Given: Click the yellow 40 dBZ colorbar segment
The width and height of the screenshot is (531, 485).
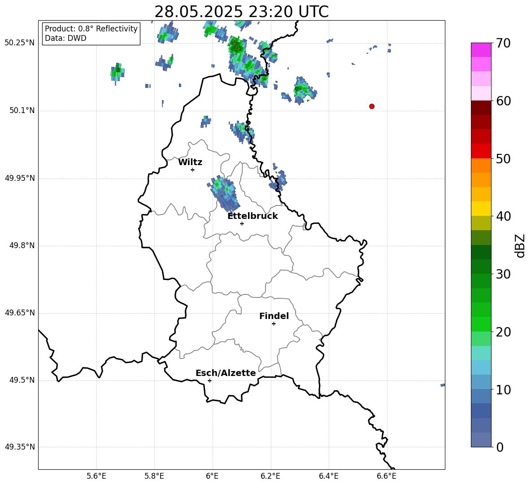Looking at the screenshot, I should coord(481,209).
